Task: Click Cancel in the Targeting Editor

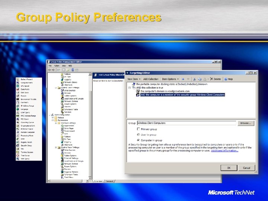Action: [247, 168]
